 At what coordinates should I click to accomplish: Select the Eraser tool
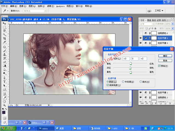tap(4, 62)
